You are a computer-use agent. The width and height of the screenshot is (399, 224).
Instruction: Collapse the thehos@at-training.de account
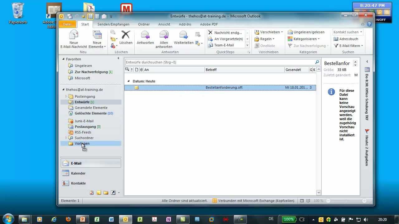click(x=64, y=90)
